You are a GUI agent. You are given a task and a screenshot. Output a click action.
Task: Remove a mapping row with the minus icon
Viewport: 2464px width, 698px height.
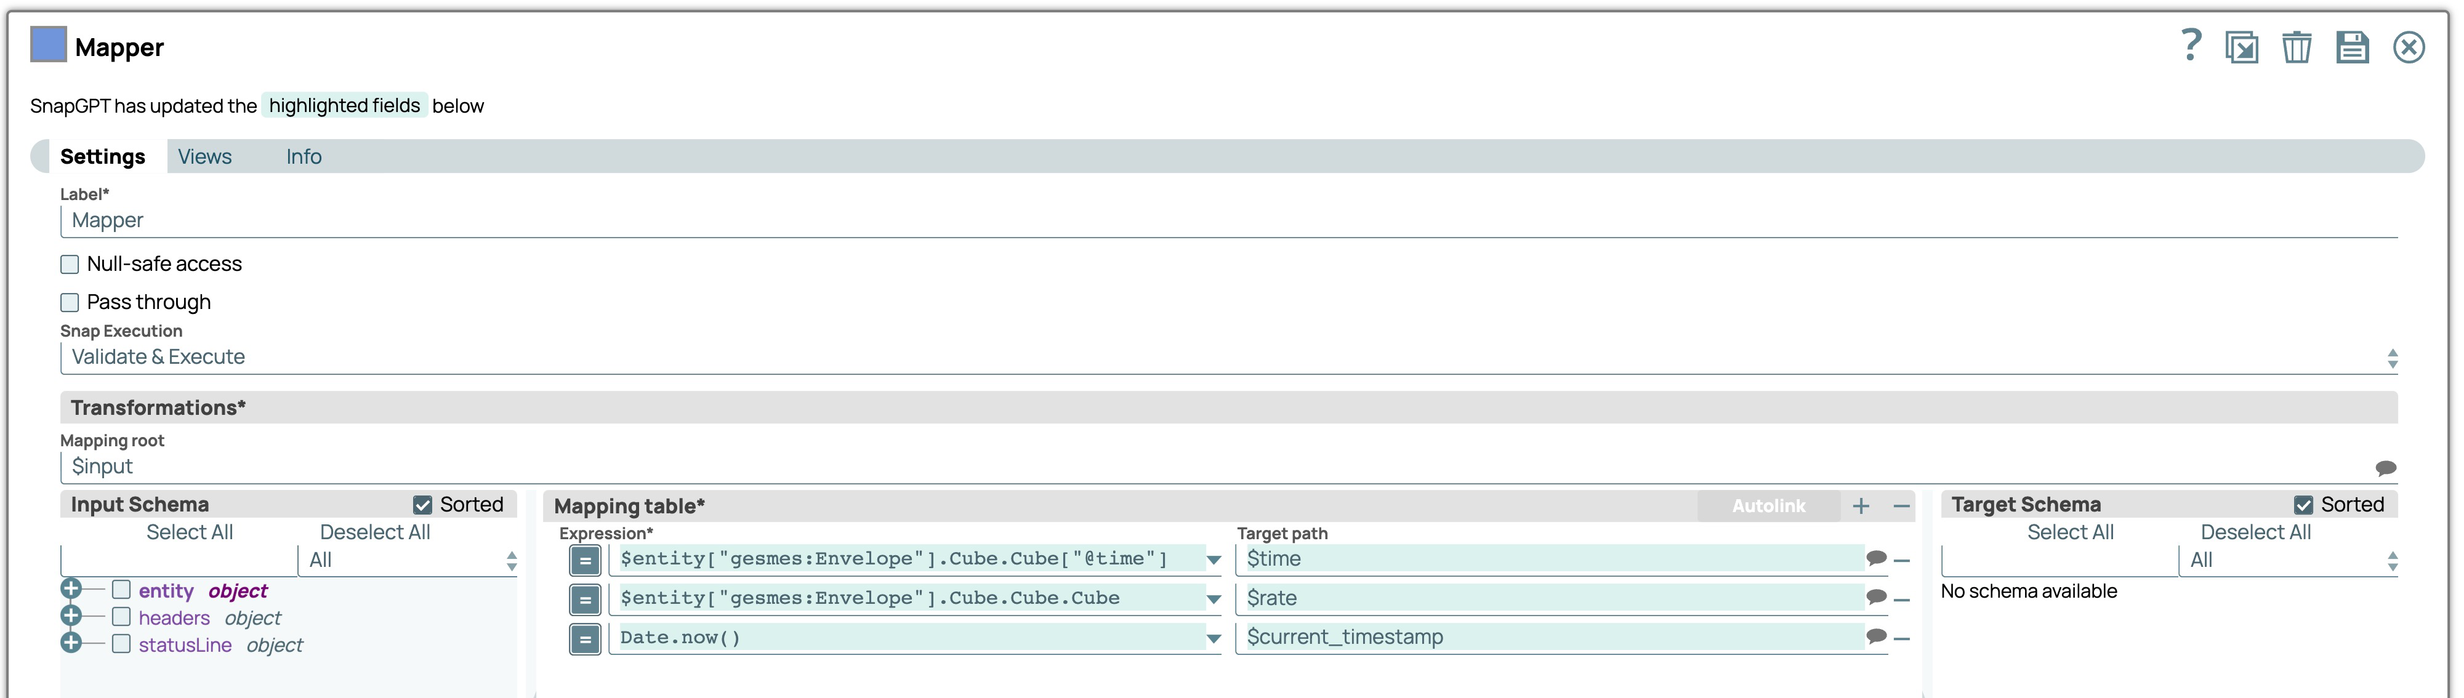click(1901, 507)
